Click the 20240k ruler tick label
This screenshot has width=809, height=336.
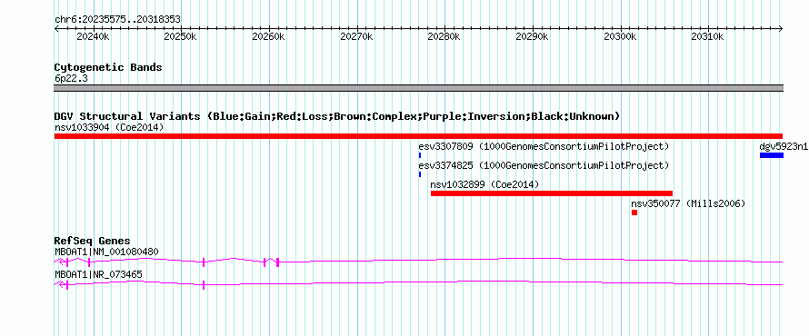[x=93, y=37]
